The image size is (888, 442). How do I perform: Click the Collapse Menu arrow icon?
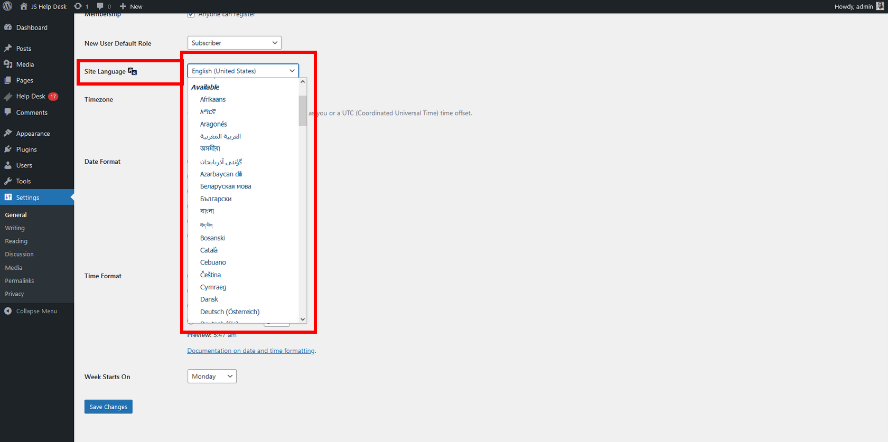click(8, 311)
